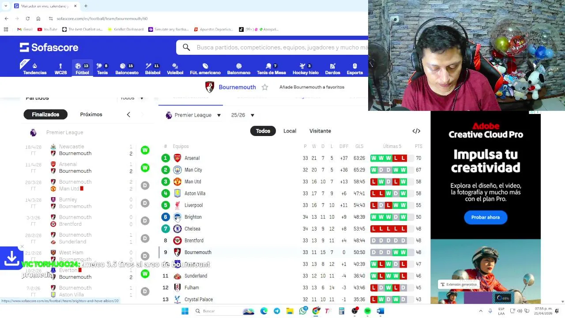Open the Tenis section

click(102, 68)
